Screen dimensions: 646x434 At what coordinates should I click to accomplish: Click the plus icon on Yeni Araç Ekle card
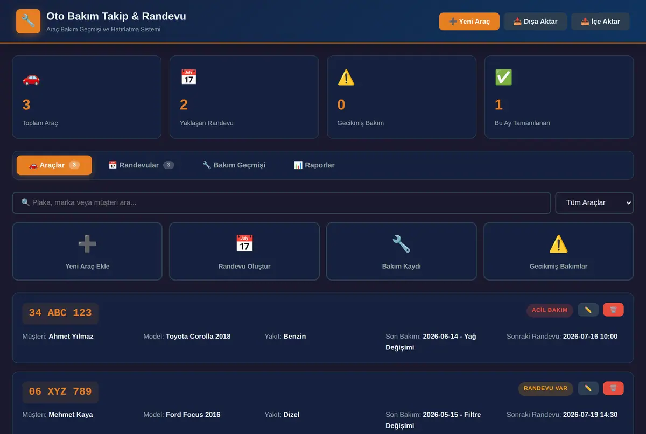pos(87,244)
